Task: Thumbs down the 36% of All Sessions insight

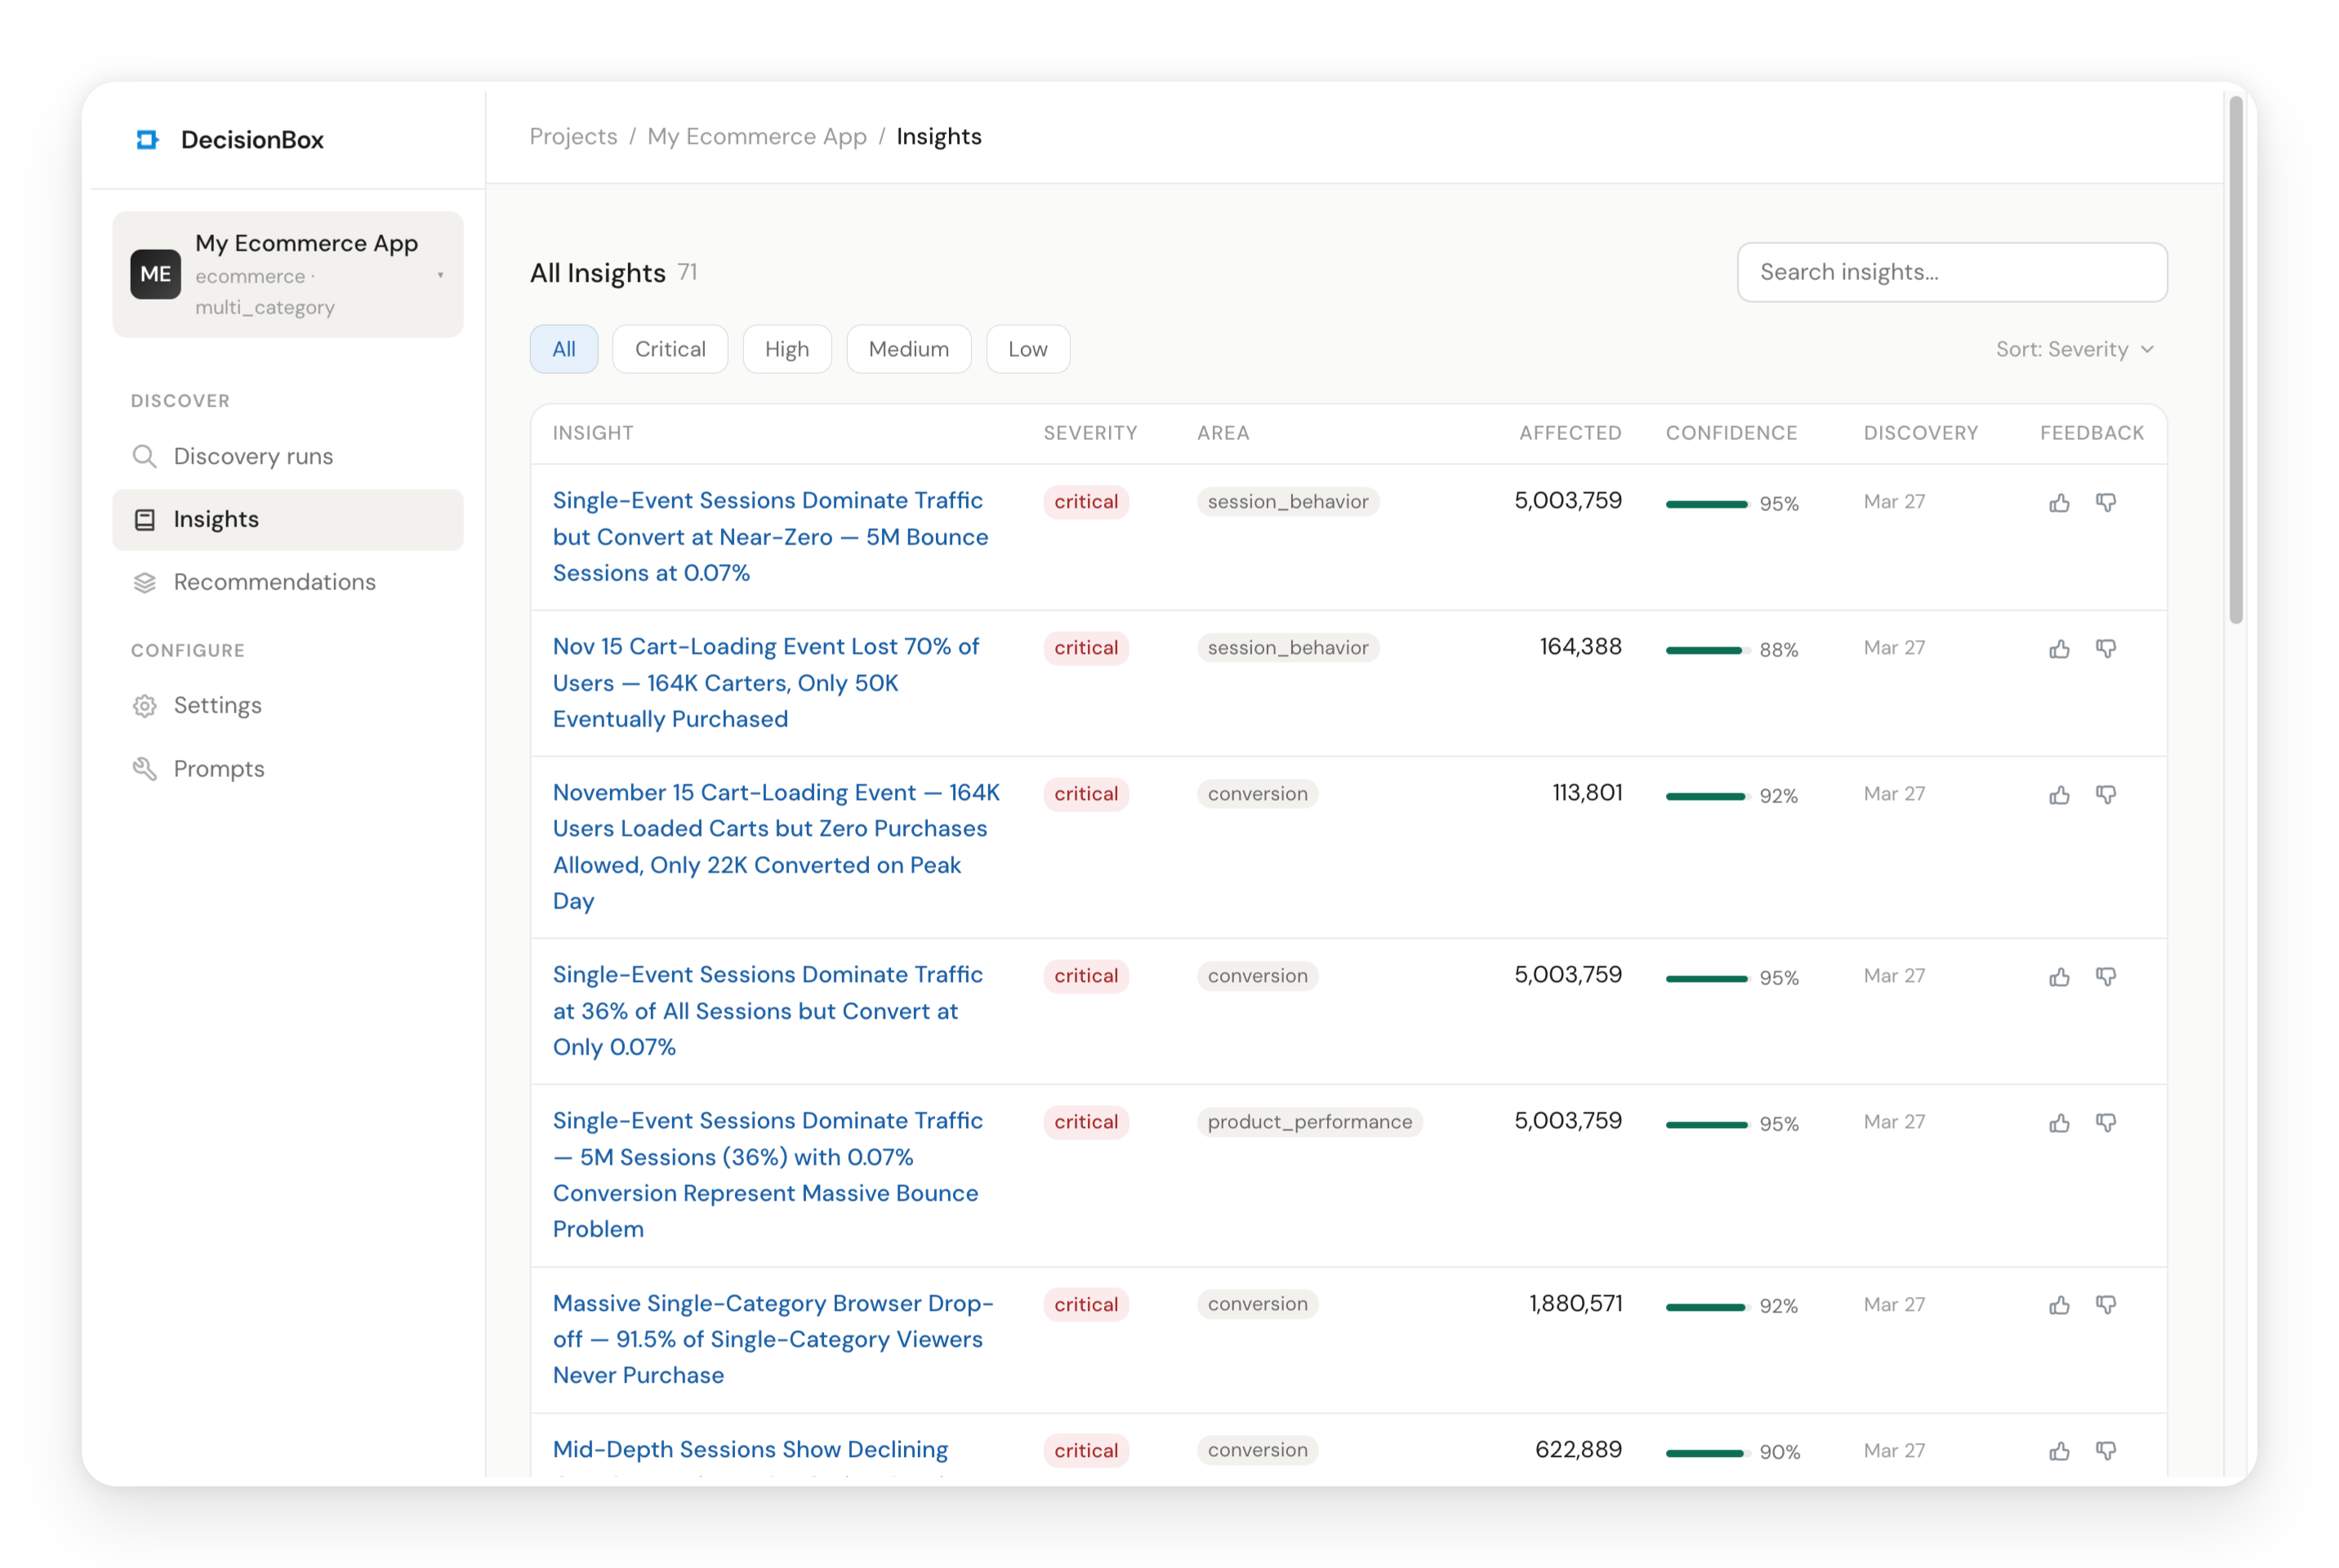Action: click(x=2106, y=976)
